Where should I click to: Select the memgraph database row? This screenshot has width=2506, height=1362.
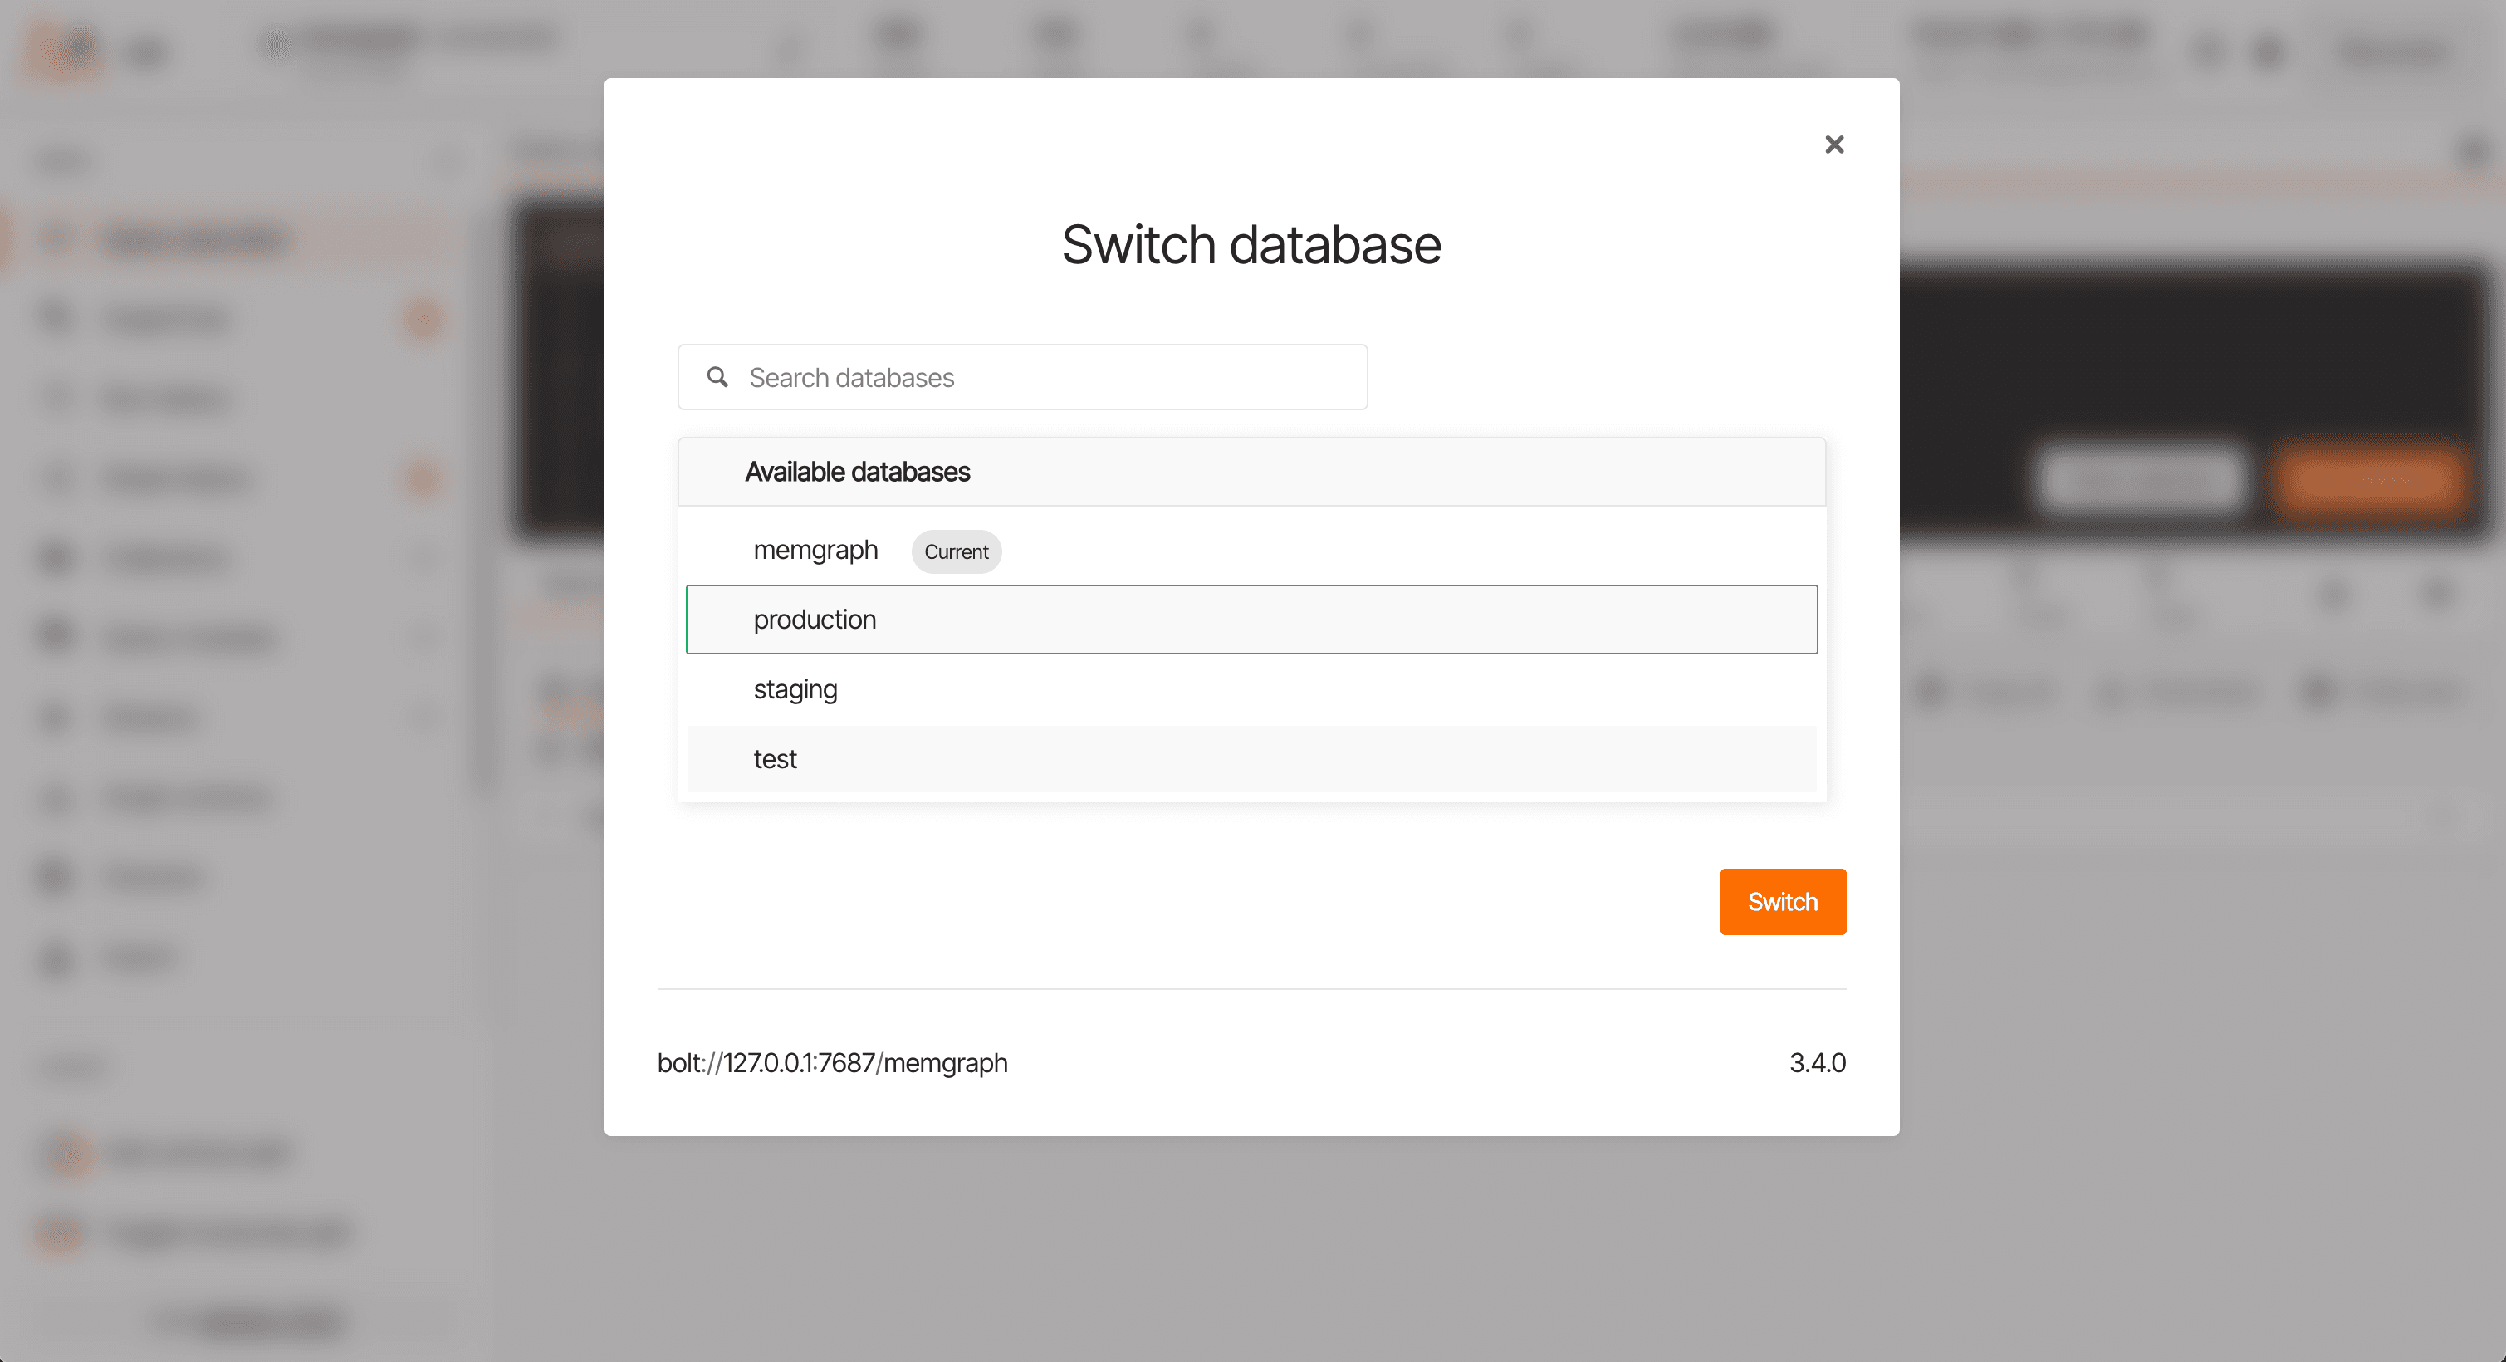[1251, 551]
